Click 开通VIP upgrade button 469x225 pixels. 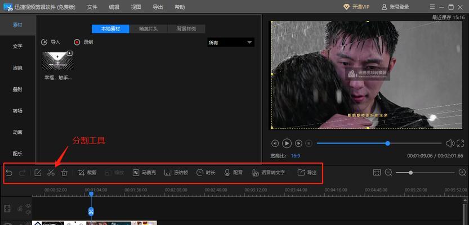tap(356, 7)
